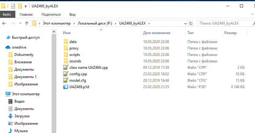
Task: Go forward with the Forward arrow
Action: [13, 23]
